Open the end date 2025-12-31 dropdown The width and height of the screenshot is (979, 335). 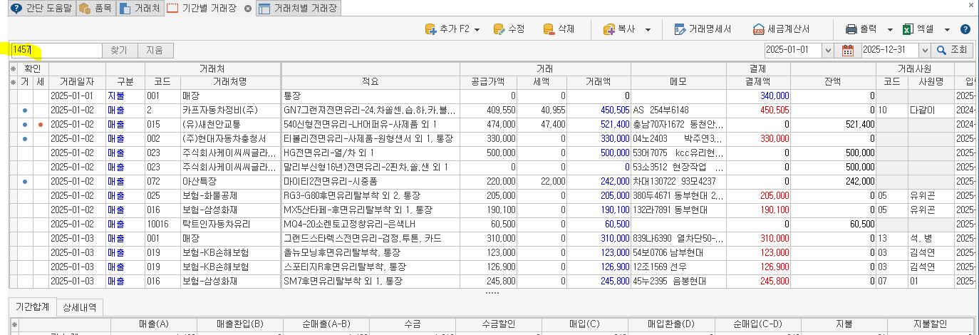coord(924,51)
